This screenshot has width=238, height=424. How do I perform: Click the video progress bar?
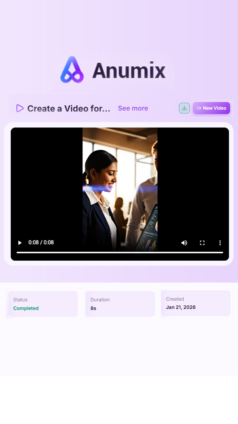[120, 252]
